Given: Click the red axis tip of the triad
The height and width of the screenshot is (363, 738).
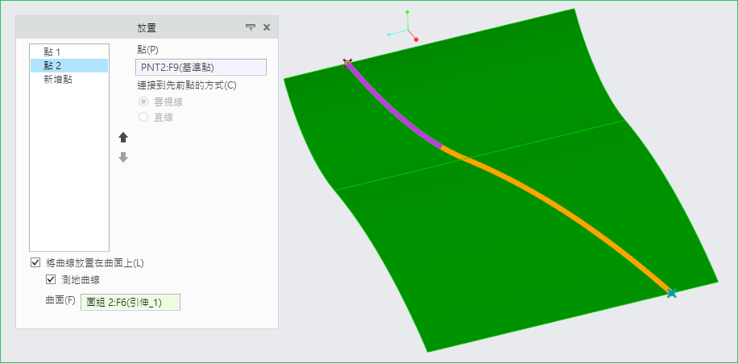Looking at the screenshot, I should click(417, 39).
